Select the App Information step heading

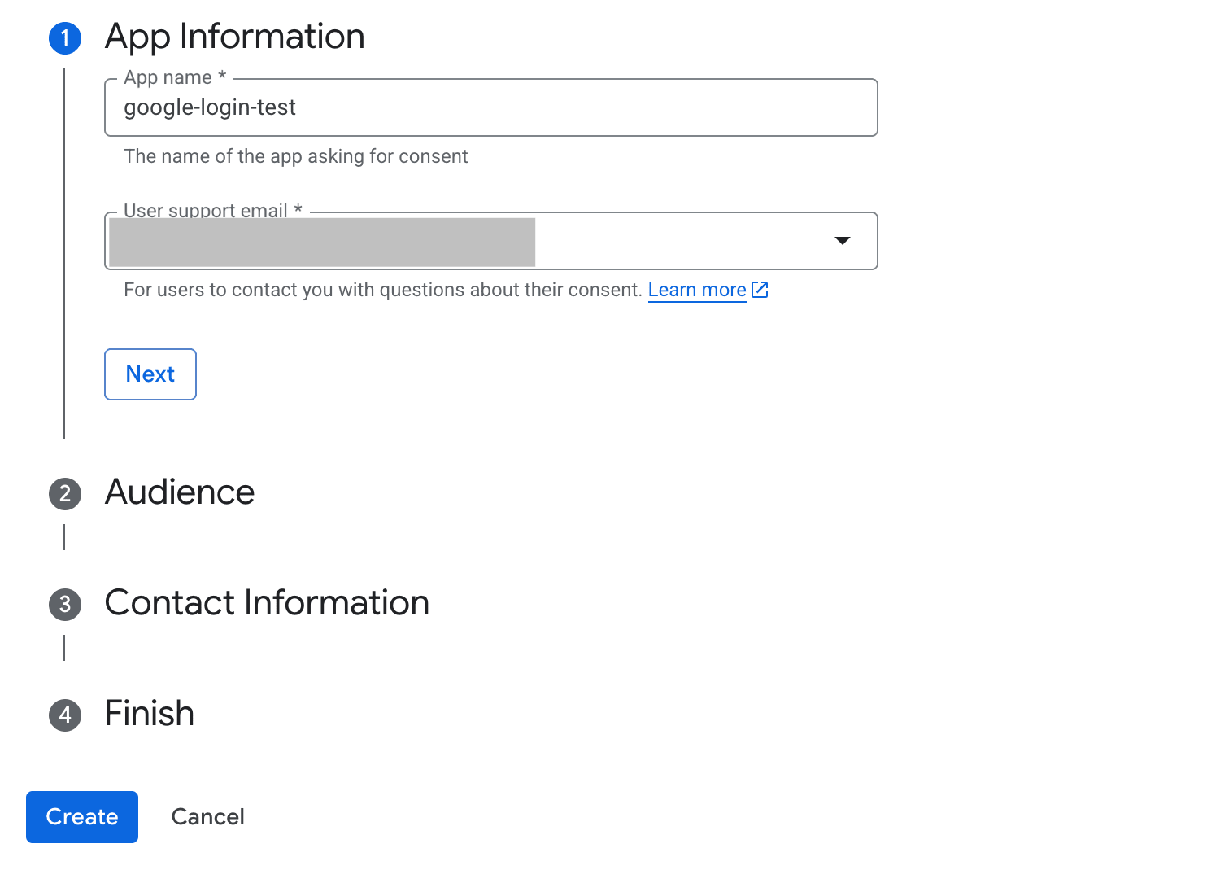235,37
